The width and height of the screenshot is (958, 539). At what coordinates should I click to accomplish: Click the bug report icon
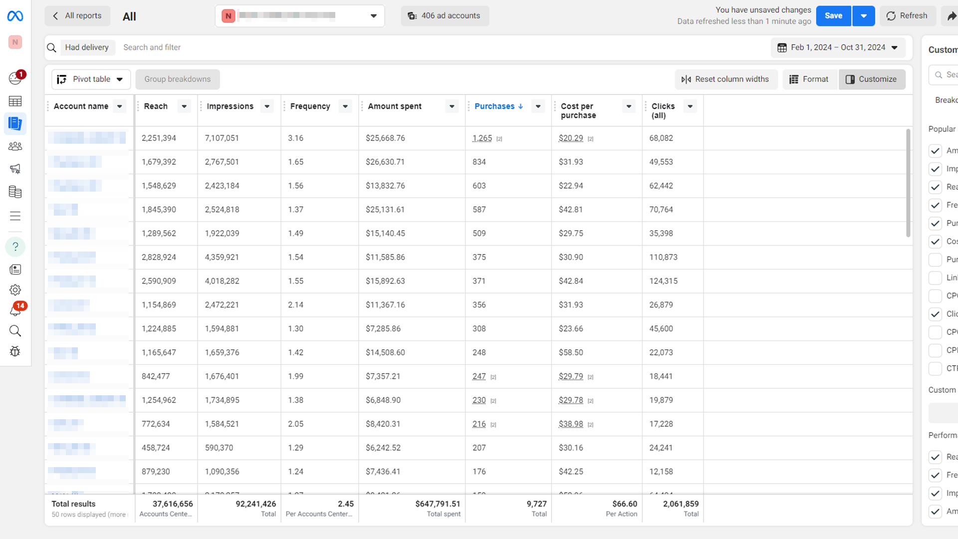(x=15, y=351)
